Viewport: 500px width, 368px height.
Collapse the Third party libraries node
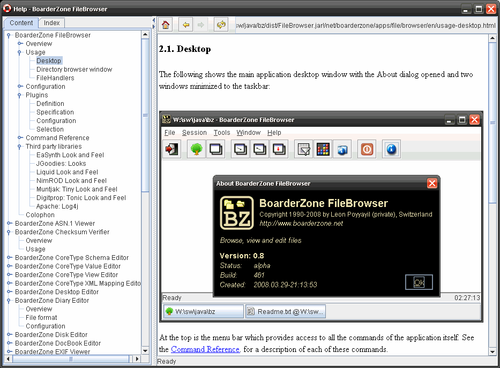pyautogui.click(x=19, y=147)
